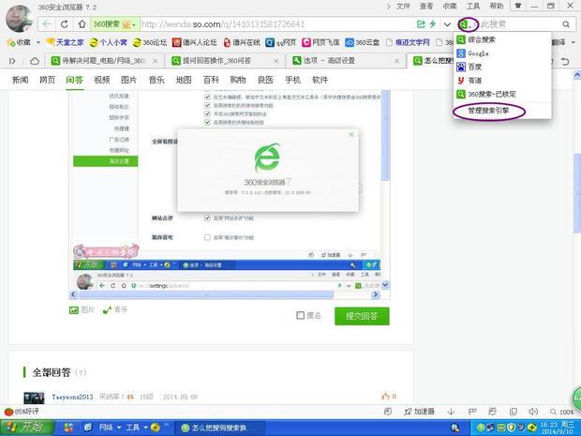The height and width of the screenshot is (436, 581).
Task: Toggle the 网站点评 checkbox in embedded image
Action: (207, 218)
